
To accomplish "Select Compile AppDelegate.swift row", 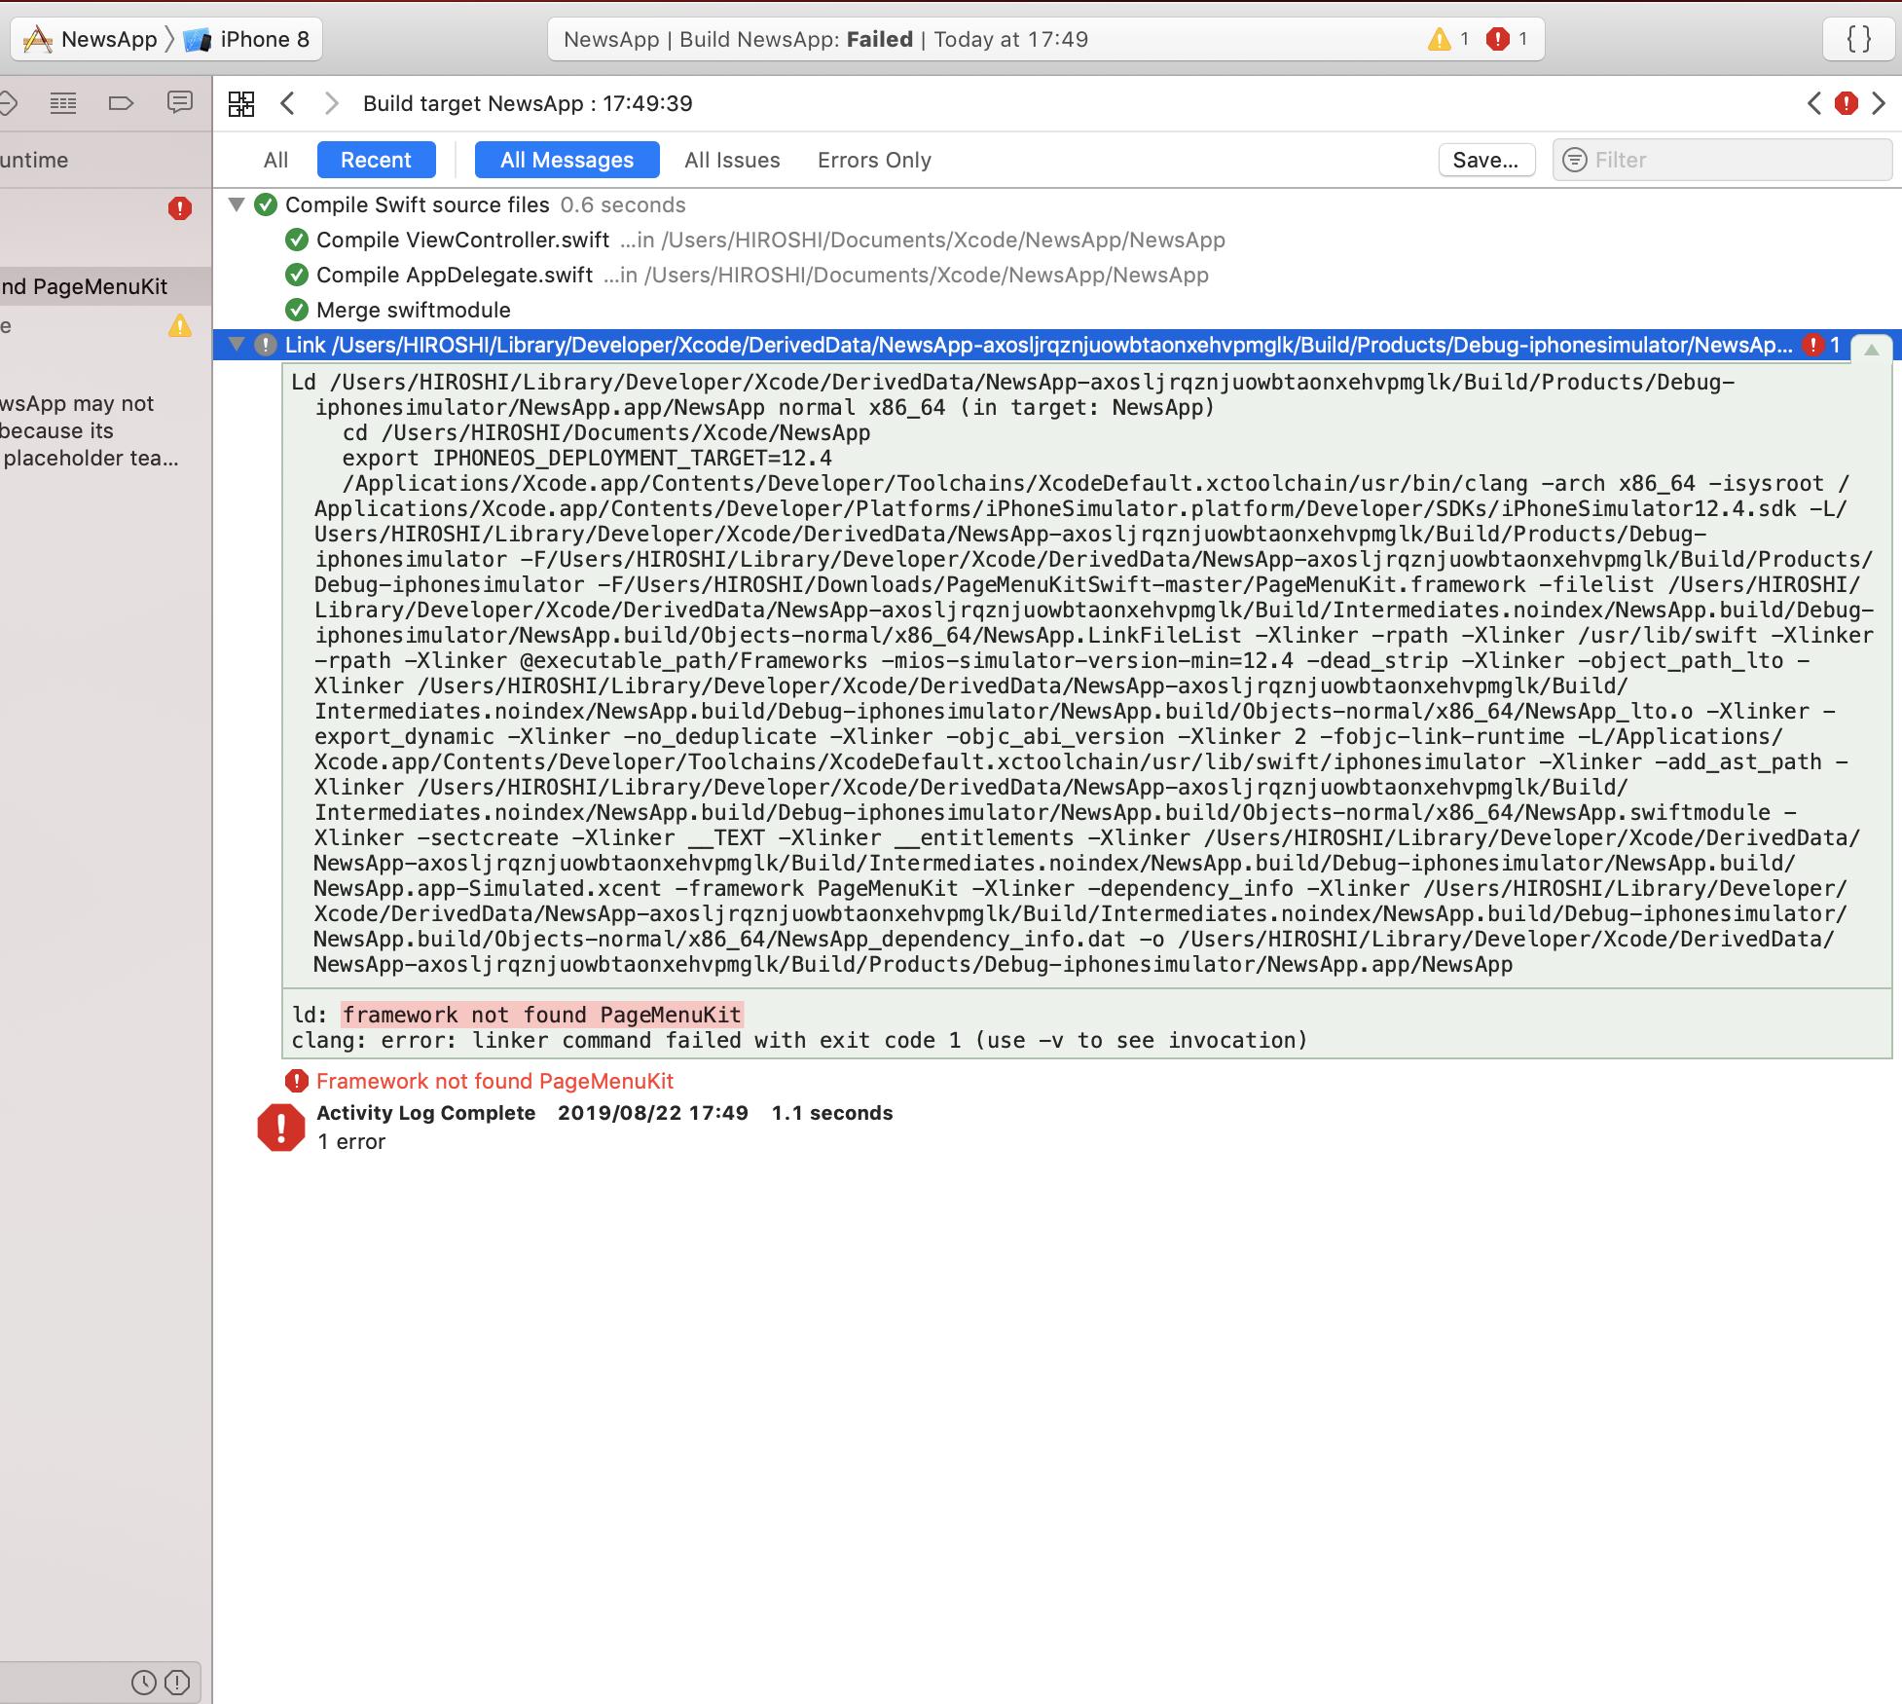I will coord(1056,275).
